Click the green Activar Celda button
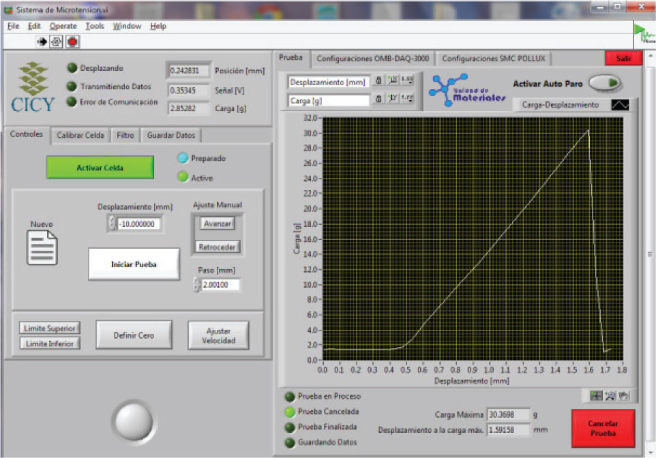Screen dimensions: 656x458 click(100, 168)
